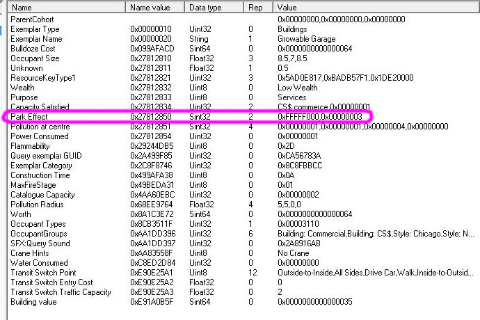
Task: Select the Transit Switch Traffic Capacity row
Action: tap(243, 292)
